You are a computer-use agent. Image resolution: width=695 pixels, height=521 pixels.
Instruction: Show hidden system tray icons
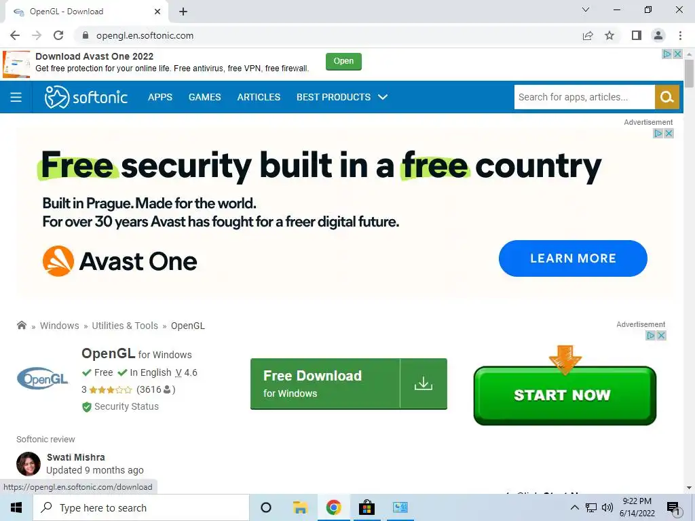[574, 507]
